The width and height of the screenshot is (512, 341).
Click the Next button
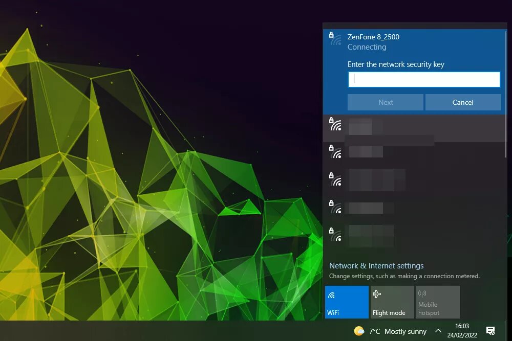[x=385, y=102]
